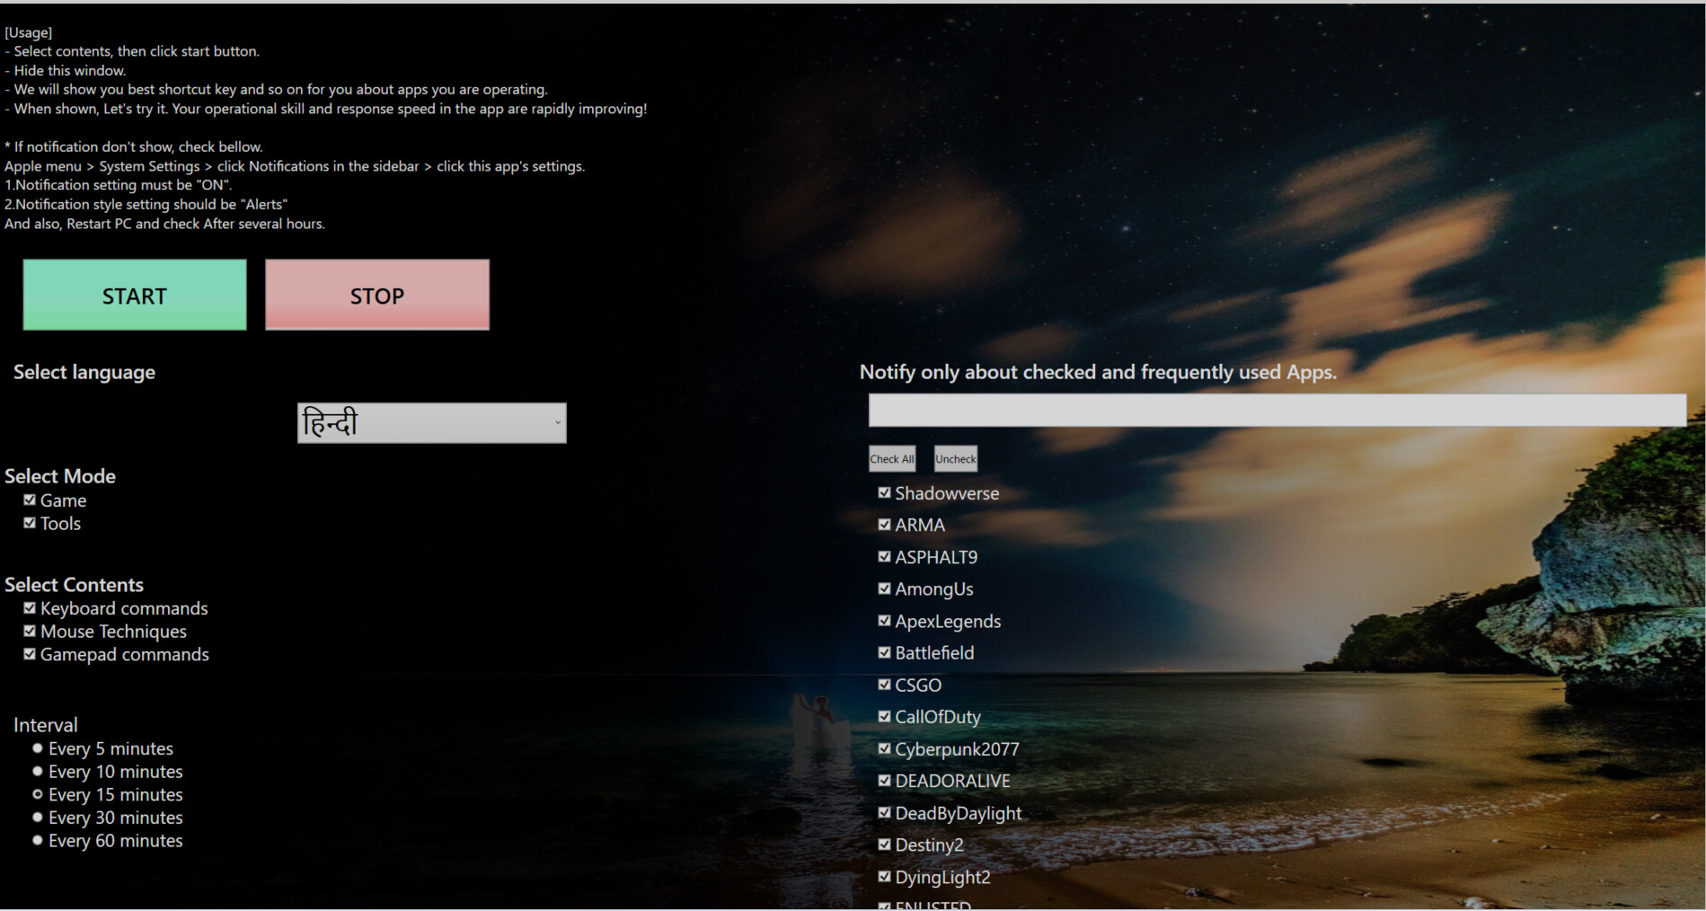1706x911 pixels.
Task: Uncheck Gamepad commands
Action: point(29,653)
